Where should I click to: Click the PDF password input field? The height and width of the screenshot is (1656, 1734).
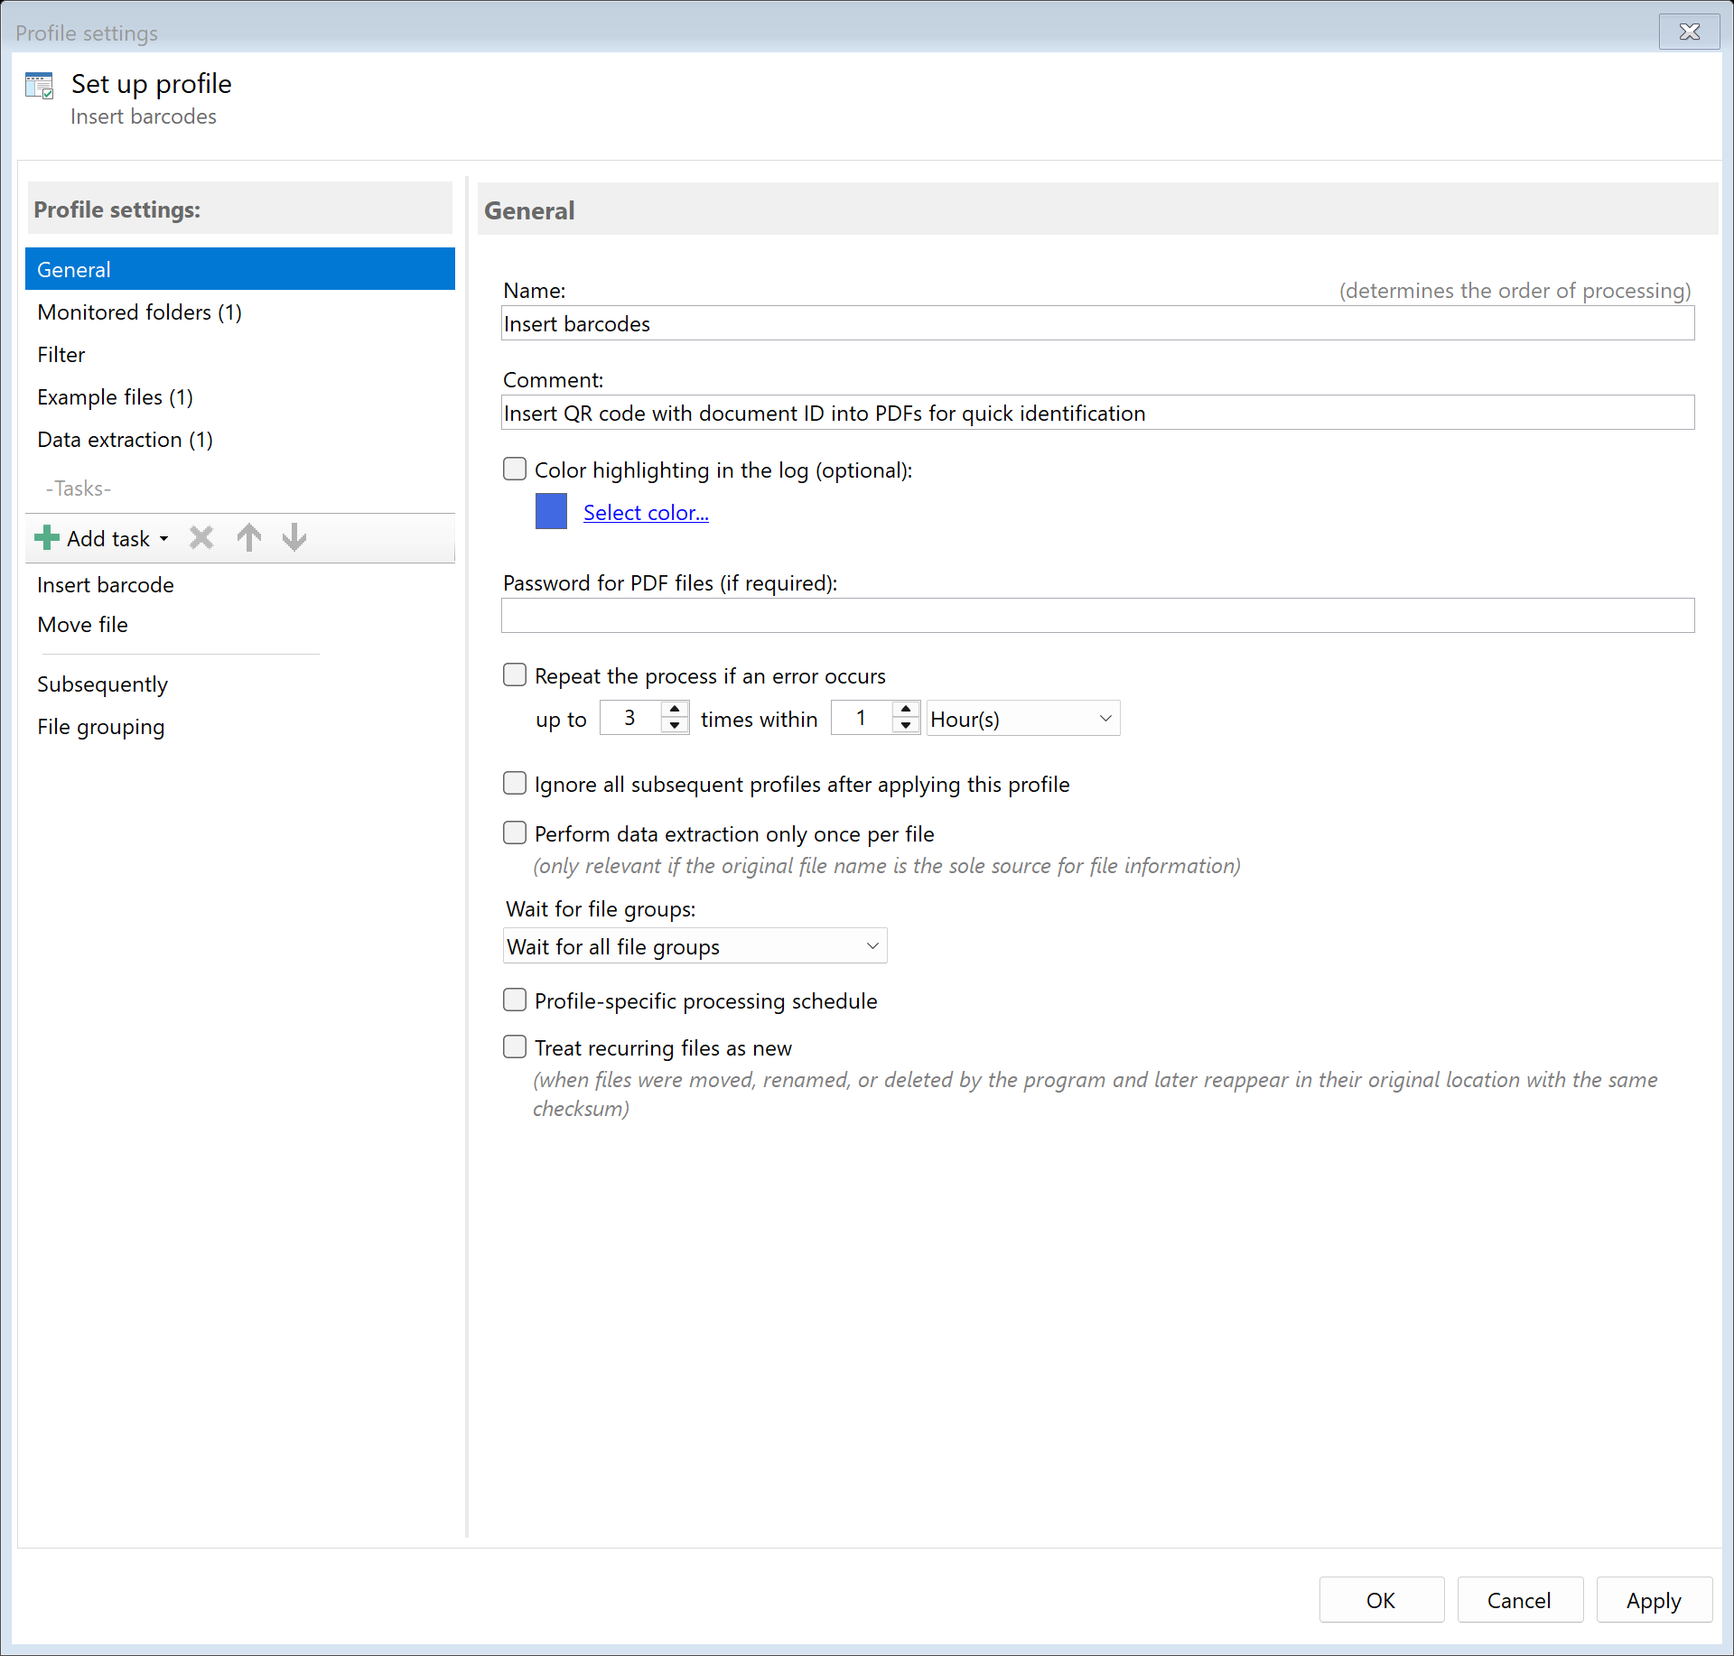[1095, 615]
